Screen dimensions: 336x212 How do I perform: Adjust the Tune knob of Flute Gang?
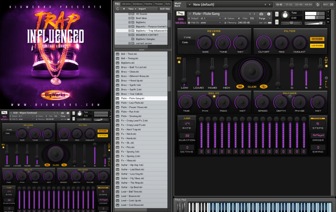(x=285, y=15)
